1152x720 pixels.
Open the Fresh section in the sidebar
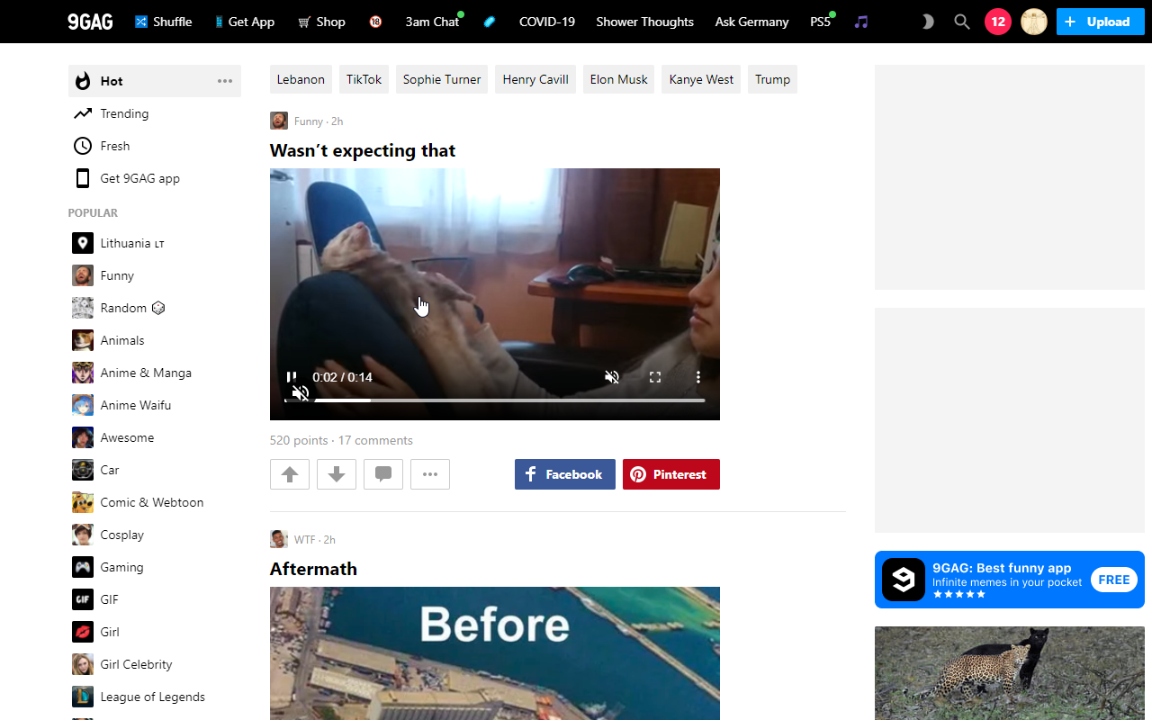[x=113, y=146]
